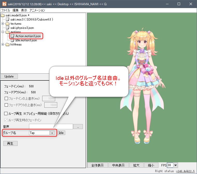Image resolution: width=197 pixels, height=174 pixels.
Task: Expand the hitAreas tree node
Action: click(x=3, y=44)
